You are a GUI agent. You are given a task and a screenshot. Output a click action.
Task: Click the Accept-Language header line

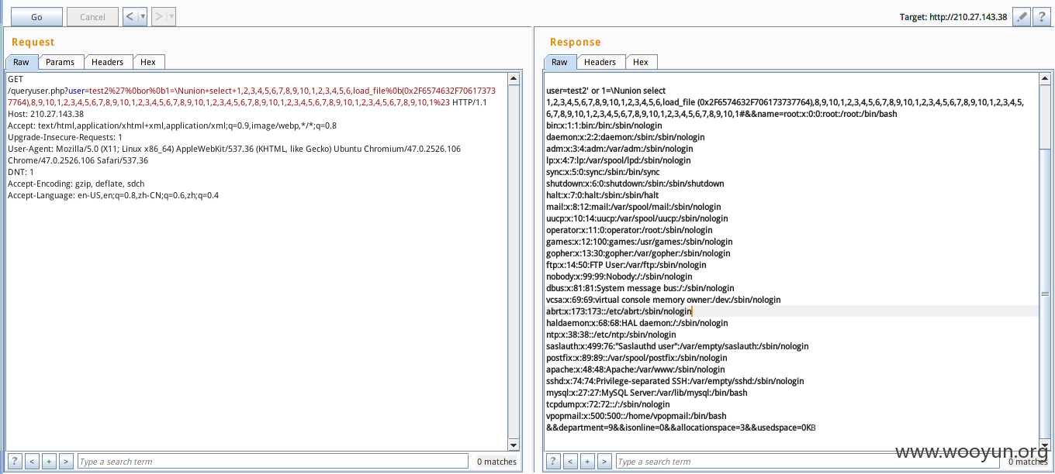(x=113, y=195)
